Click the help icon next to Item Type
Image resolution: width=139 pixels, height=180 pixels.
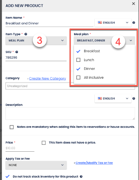pos(26,34)
